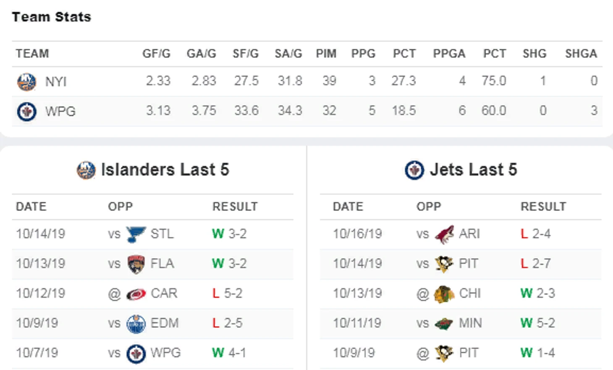Click the Edmonton Oilers logo
Screen dimensions: 613x370
click(136, 324)
